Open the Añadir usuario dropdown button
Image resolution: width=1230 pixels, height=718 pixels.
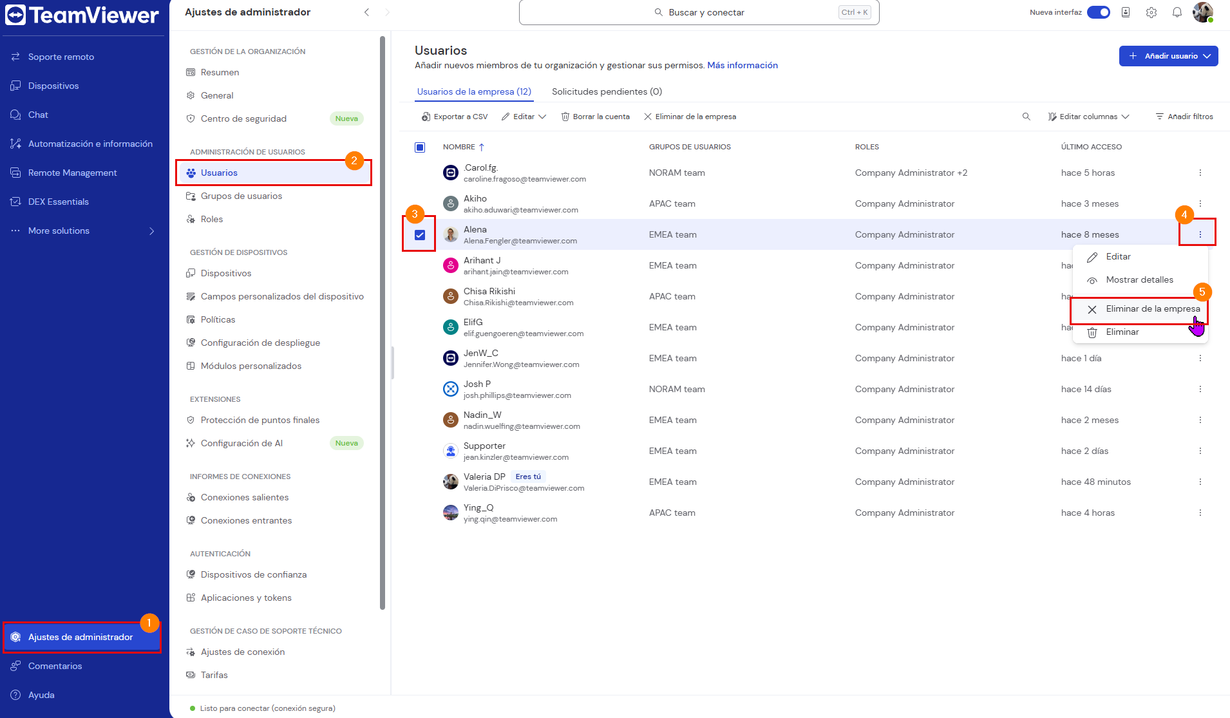point(1168,56)
